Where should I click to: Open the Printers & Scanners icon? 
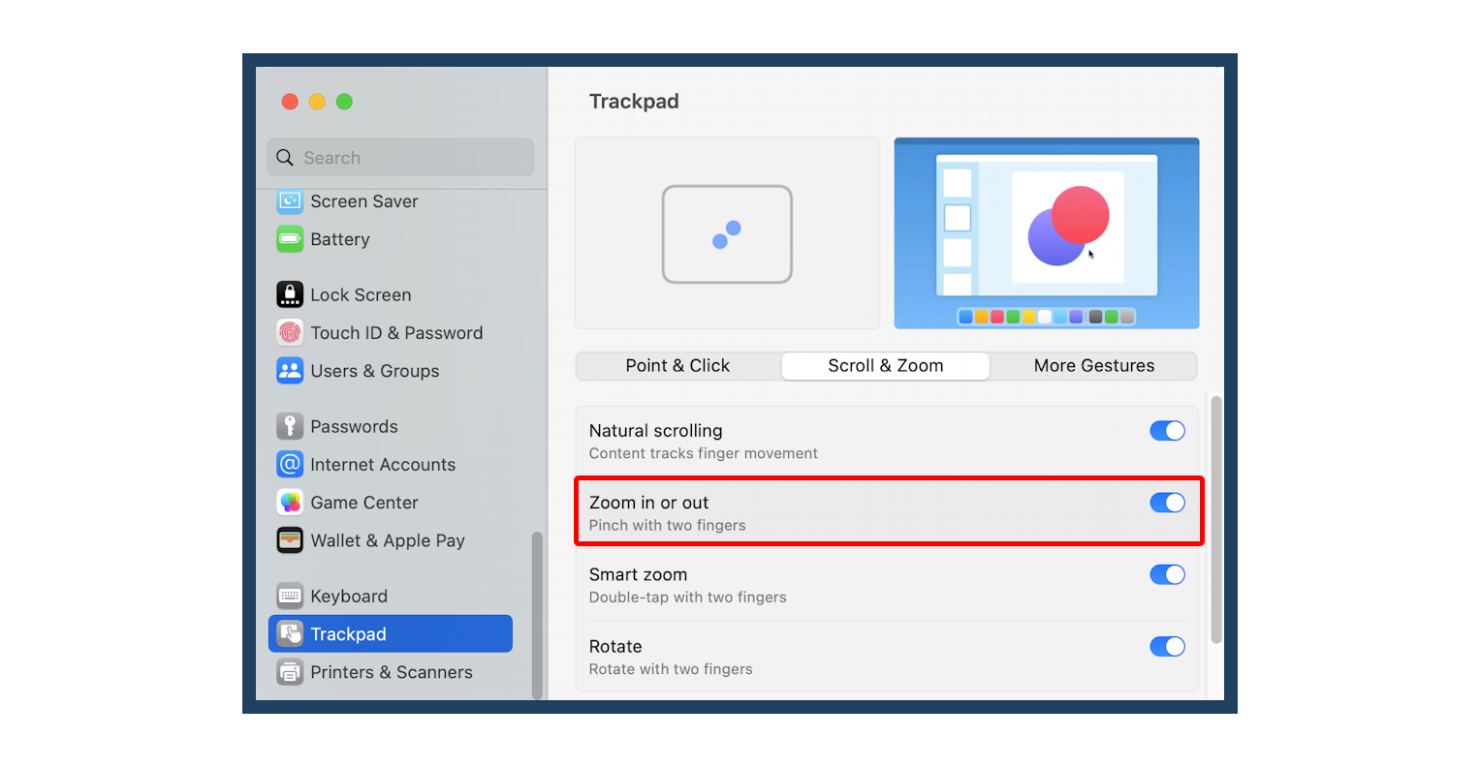click(290, 671)
